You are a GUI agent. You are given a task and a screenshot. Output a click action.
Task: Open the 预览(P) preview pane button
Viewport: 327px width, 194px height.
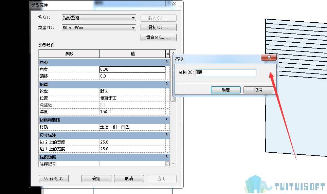[x=54, y=178]
